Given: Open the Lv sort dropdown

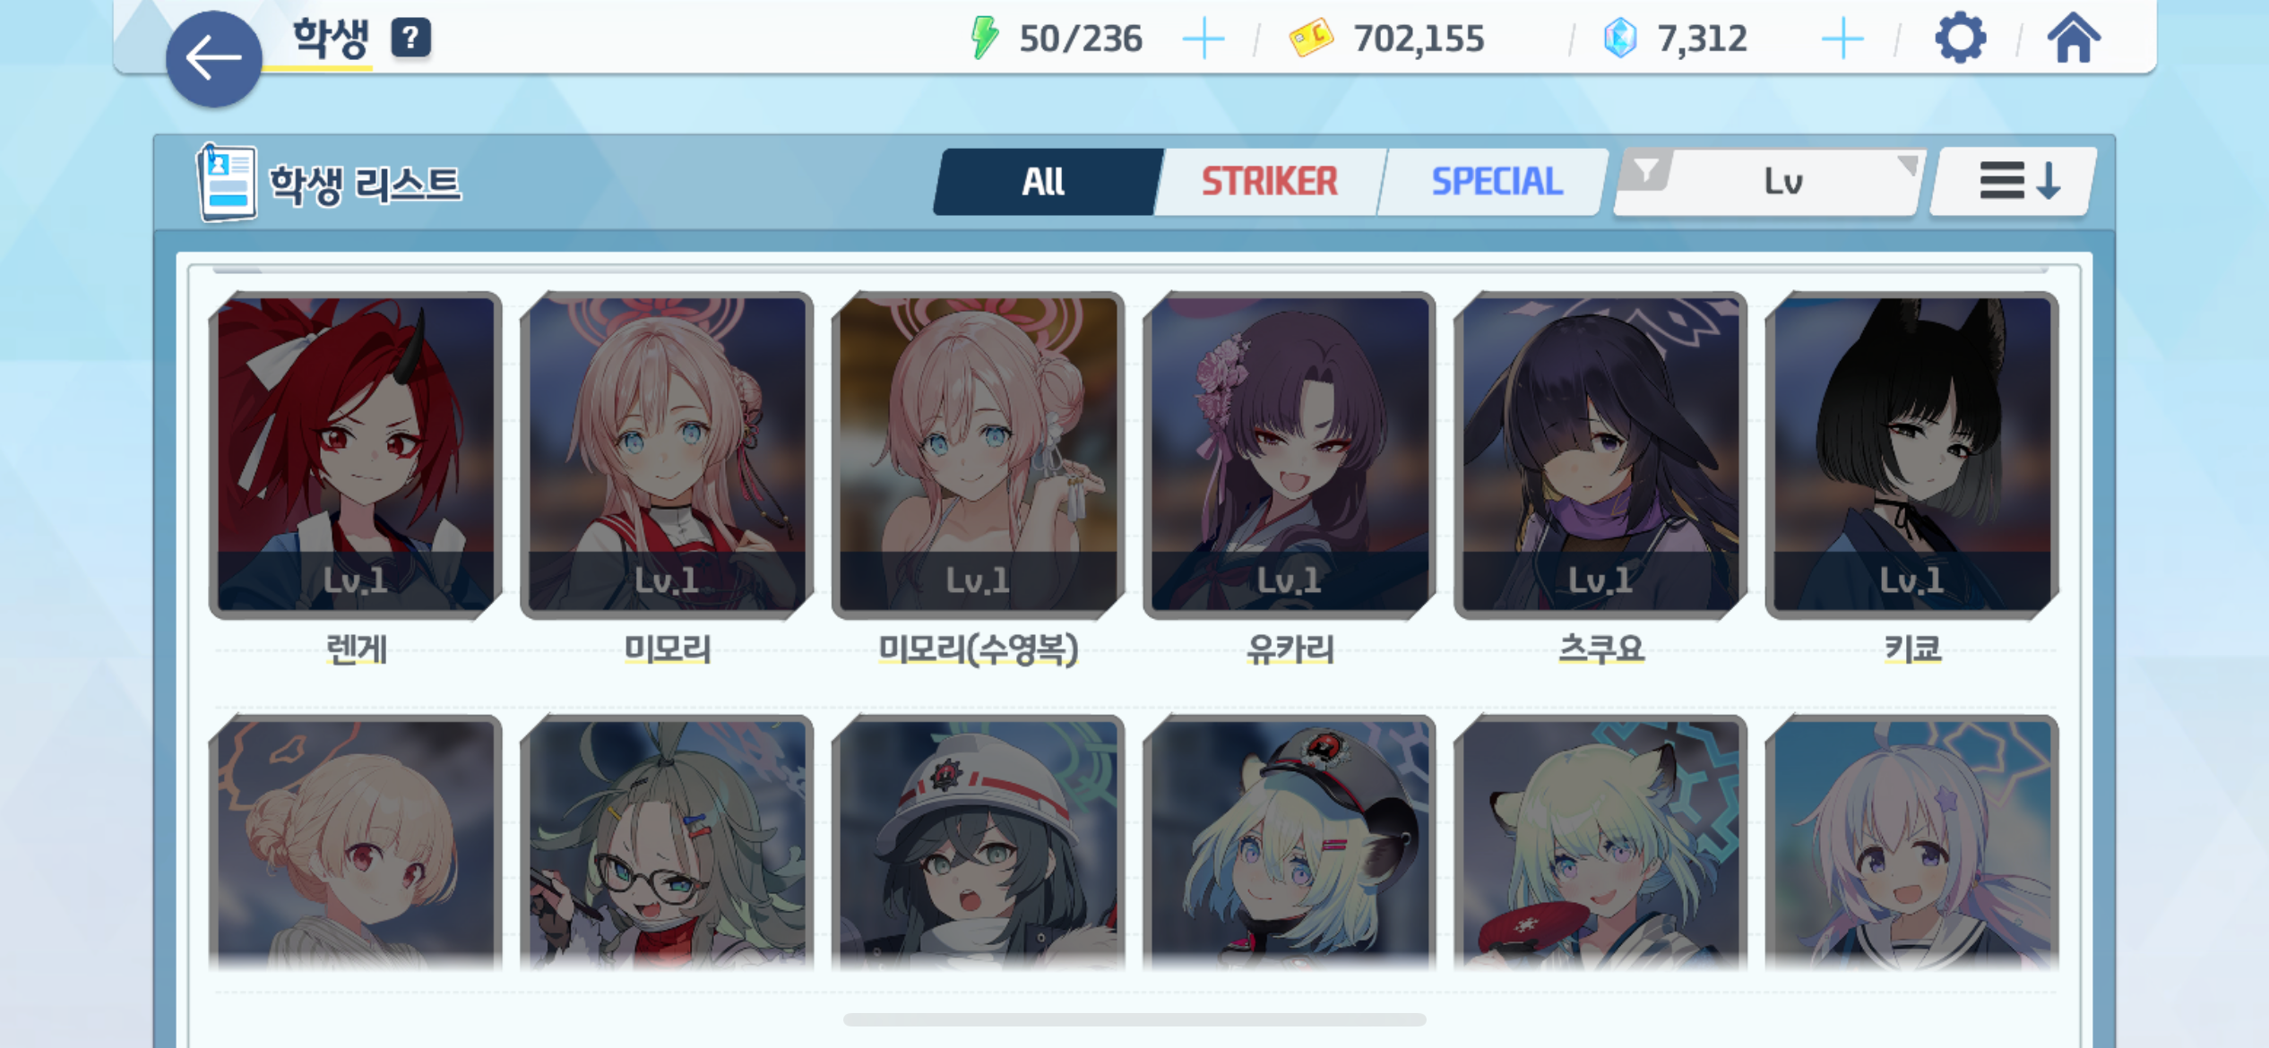Looking at the screenshot, I should click(1782, 182).
